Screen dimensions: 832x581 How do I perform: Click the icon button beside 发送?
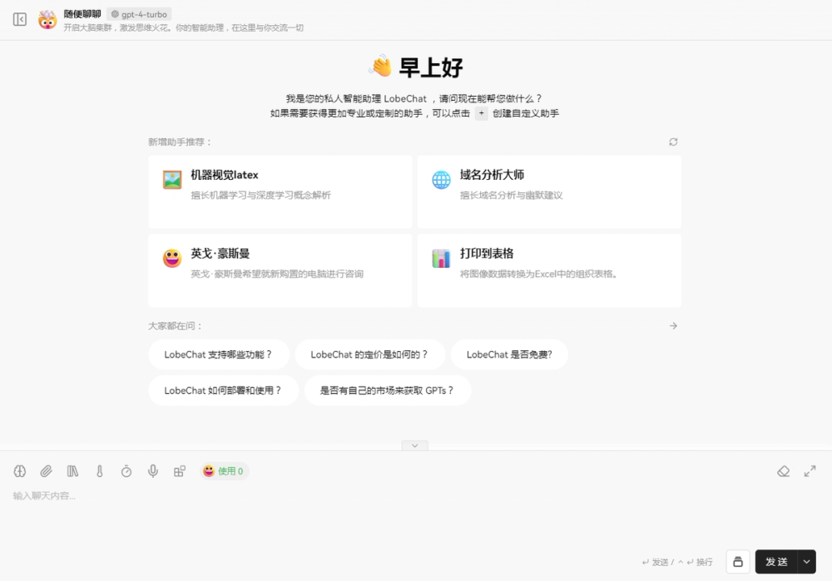(738, 562)
